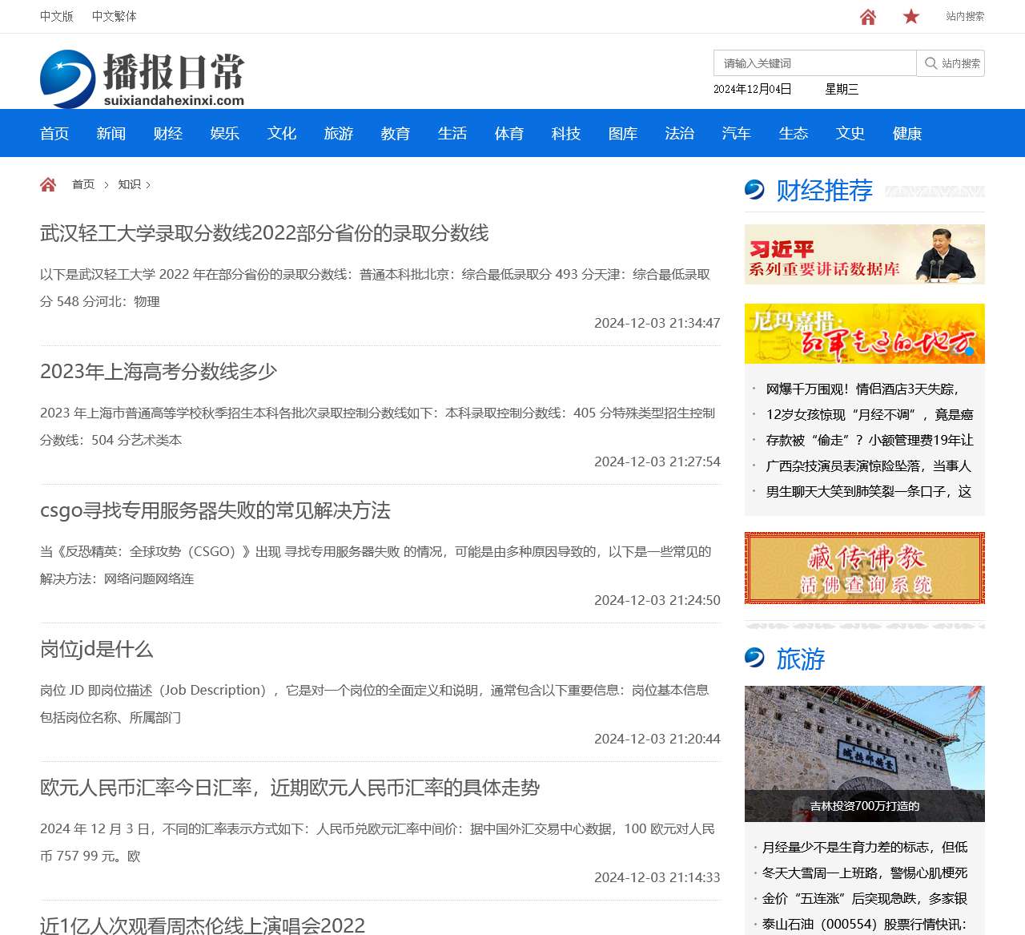Click 中文繁体 in the top bar

[114, 16]
